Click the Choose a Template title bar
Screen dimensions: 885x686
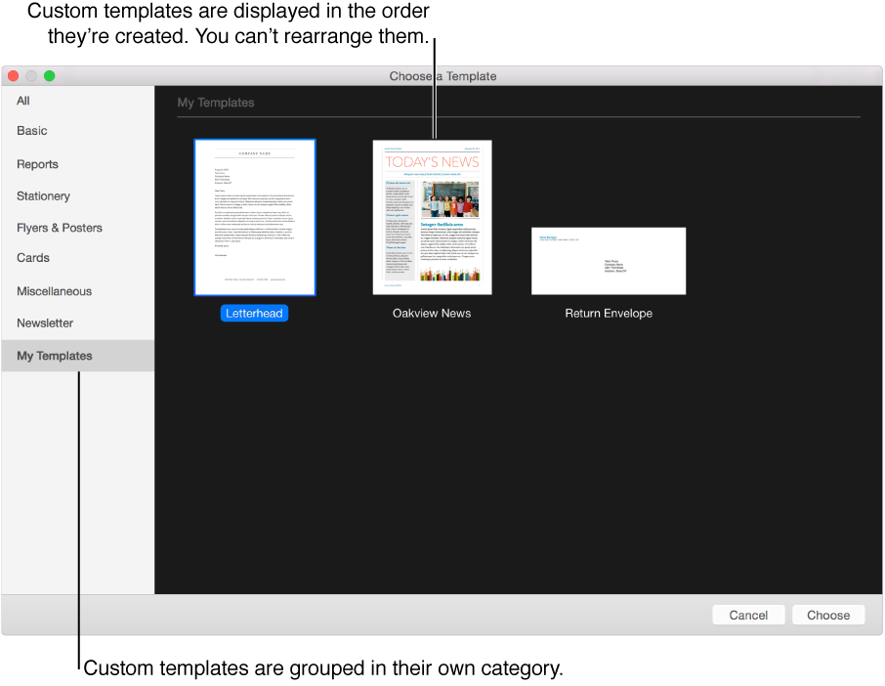tap(442, 75)
